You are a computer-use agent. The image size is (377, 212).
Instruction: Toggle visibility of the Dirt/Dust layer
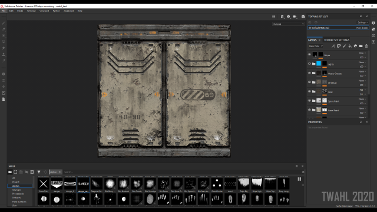309,82
